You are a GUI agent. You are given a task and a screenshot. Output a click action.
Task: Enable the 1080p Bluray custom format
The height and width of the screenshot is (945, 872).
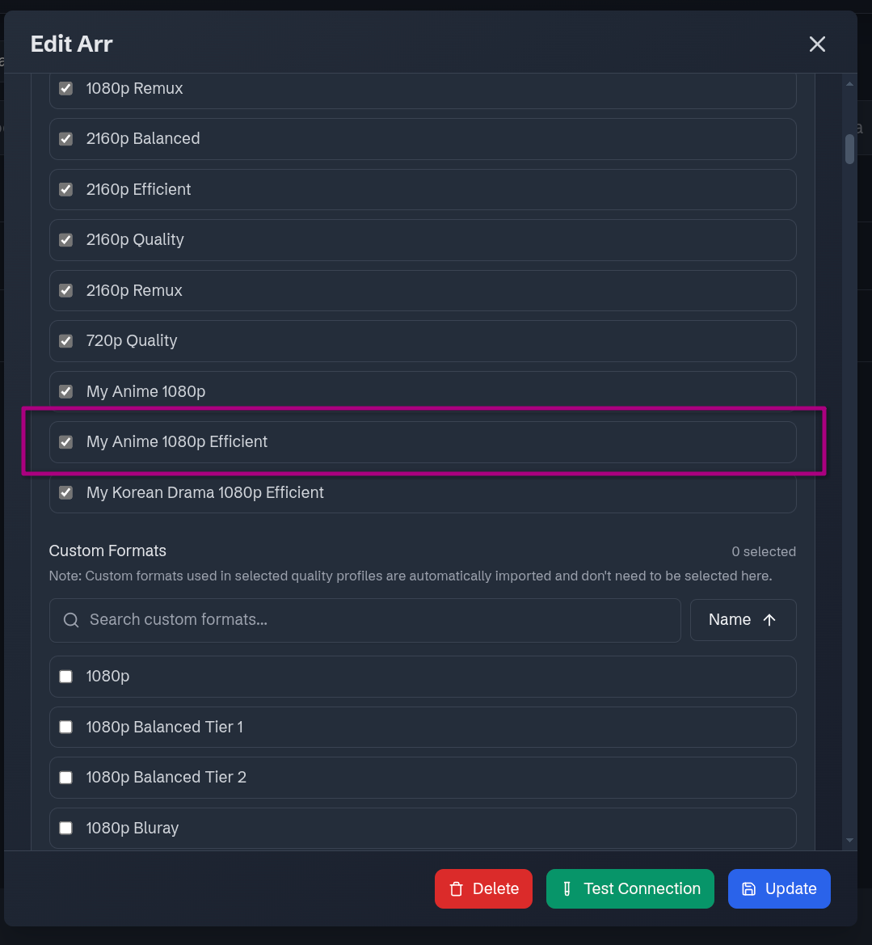(x=66, y=828)
